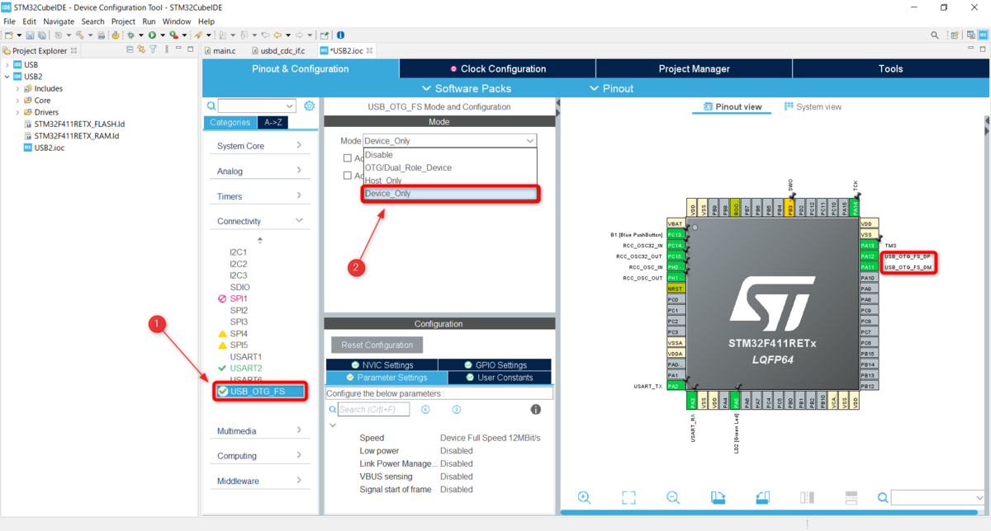Click the horizontal split view icon
Screen dimensions: 991x531
pyautogui.click(x=851, y=497)
